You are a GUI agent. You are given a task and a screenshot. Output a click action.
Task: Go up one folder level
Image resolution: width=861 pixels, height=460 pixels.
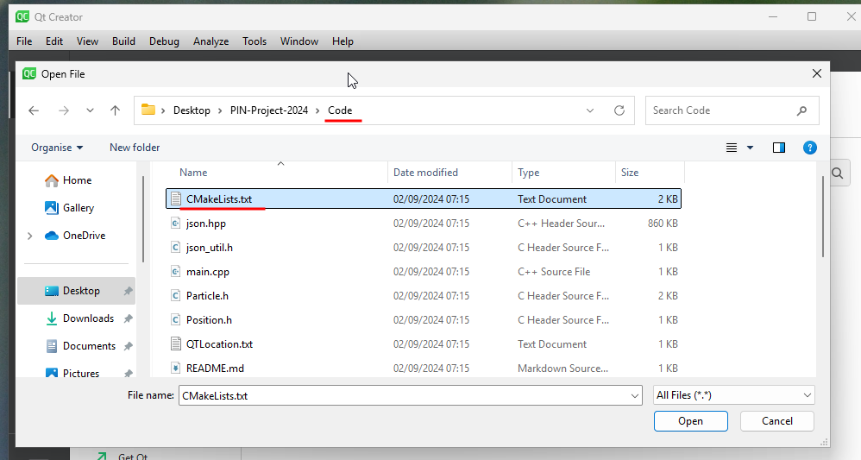click(115, 110)
